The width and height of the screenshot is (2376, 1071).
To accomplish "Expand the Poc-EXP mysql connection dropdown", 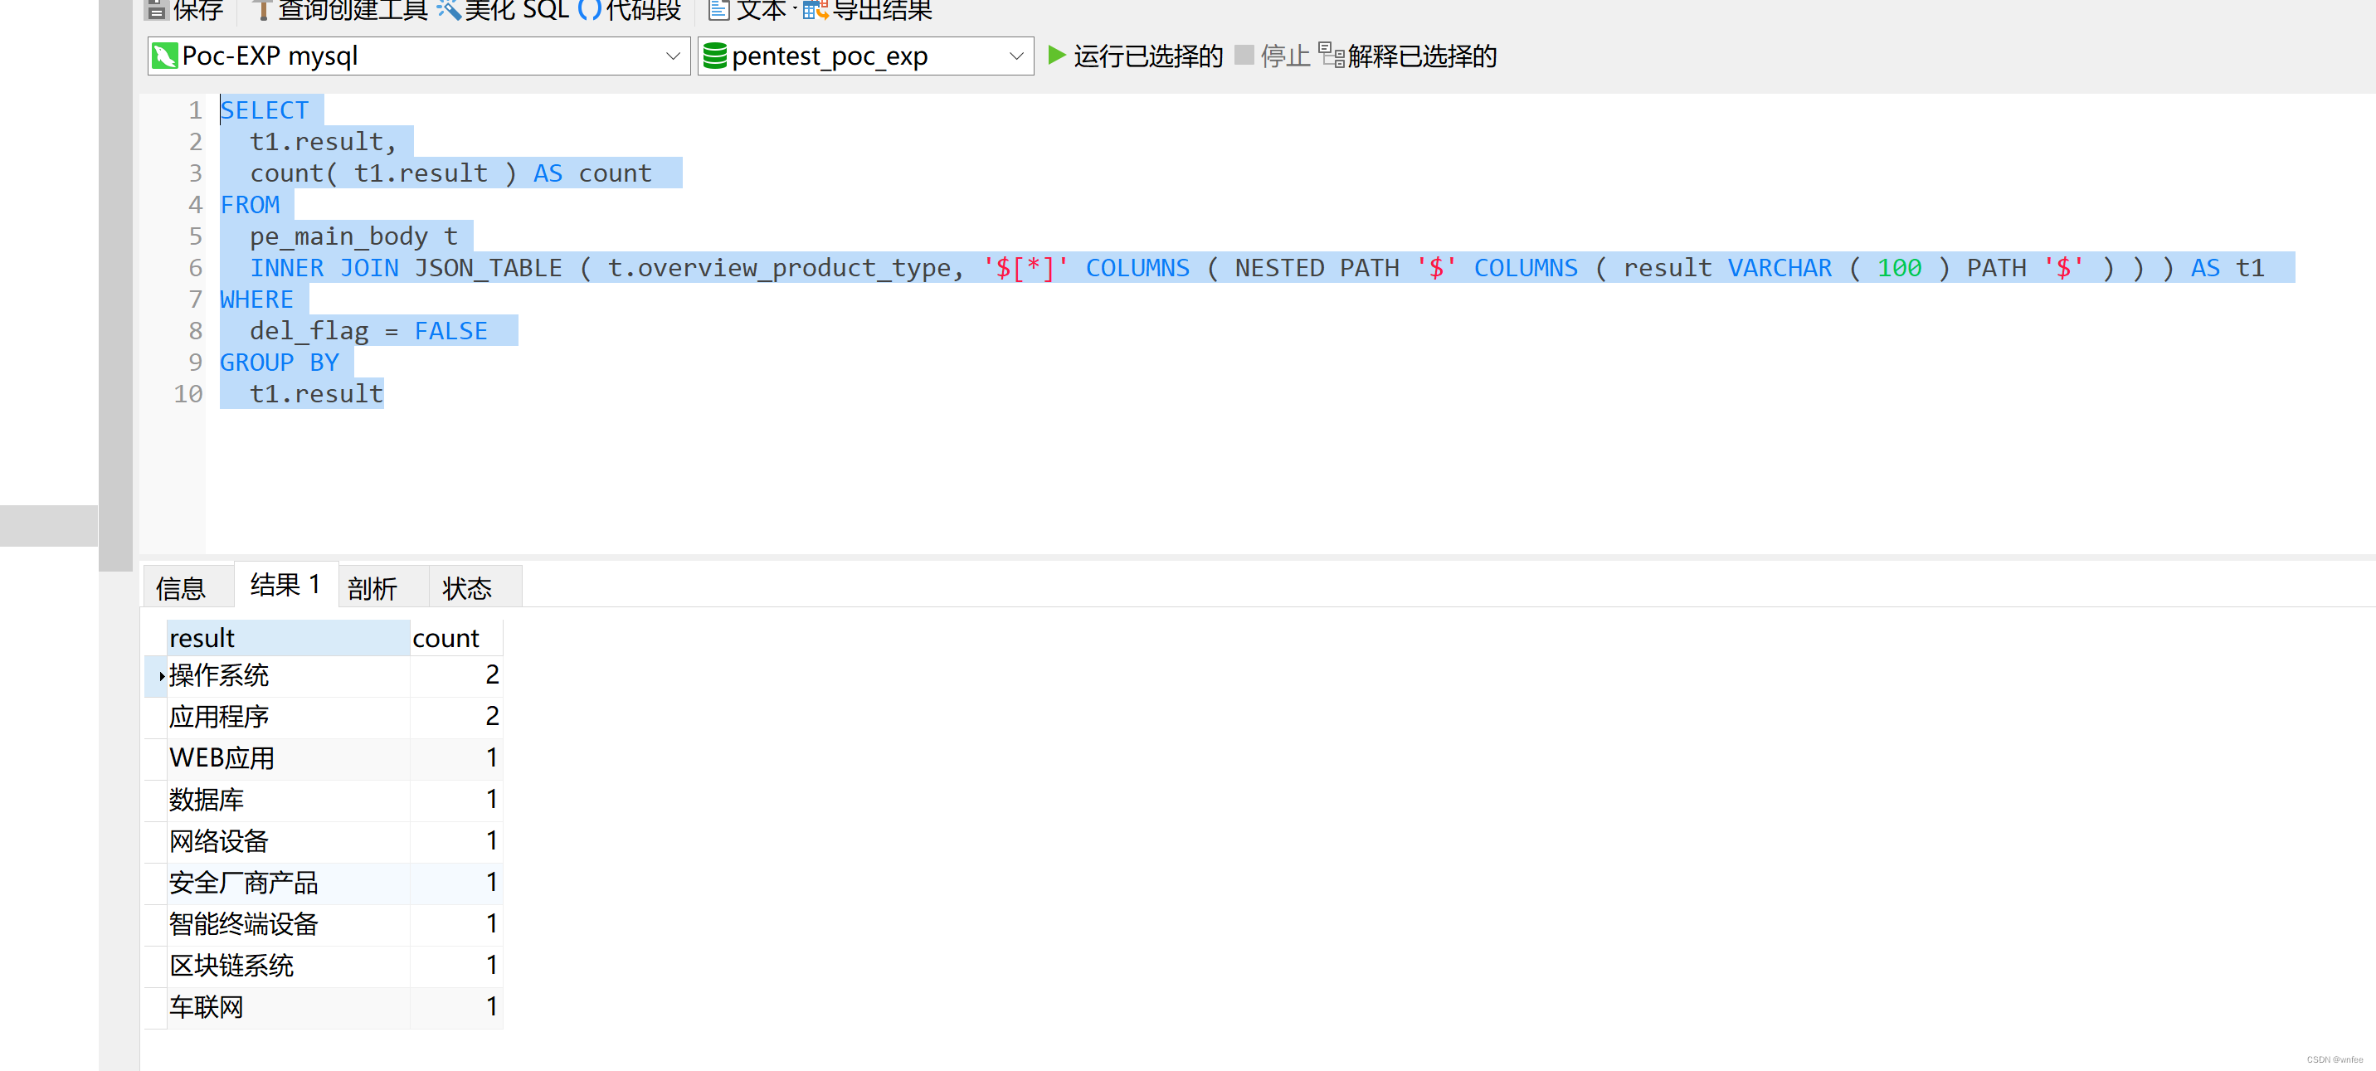I will (x=673, y=56).
